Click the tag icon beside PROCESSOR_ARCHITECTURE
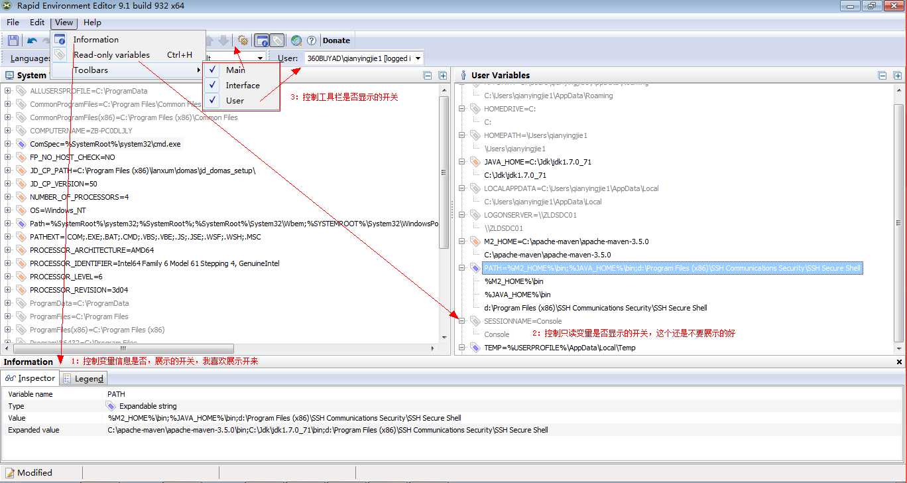The image size is (907, 483). [x=21, y=250]
